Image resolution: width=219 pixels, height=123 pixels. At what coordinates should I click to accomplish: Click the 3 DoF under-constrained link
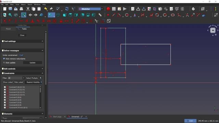coord(21,55)
